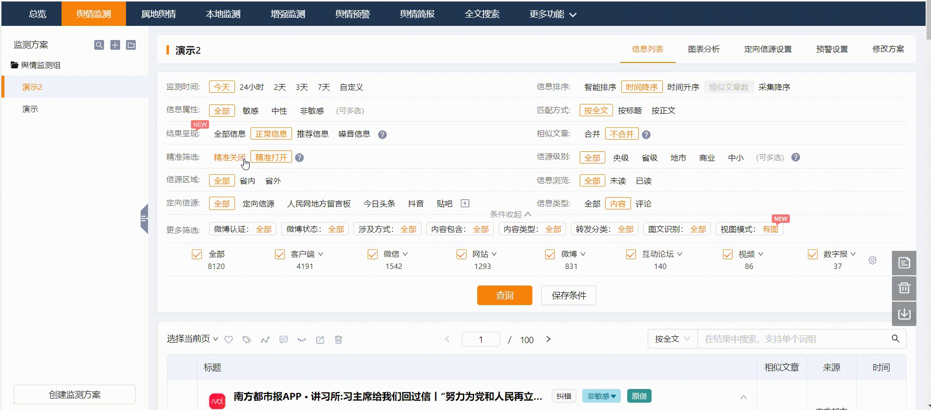Uncheck the 数字报 checkbox
The height and width of the screenshot is (410, 931).
(813, 254)
